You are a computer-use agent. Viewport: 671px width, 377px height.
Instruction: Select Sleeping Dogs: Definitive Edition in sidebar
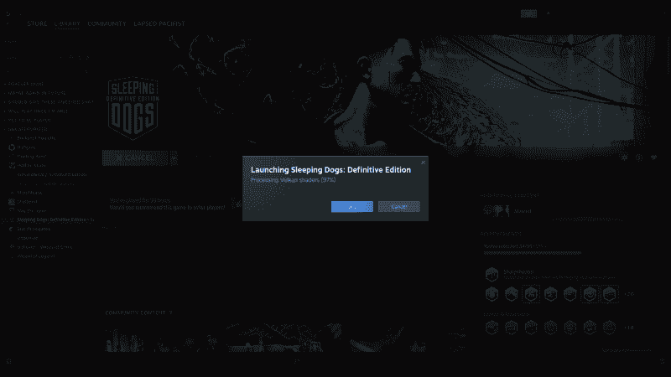tap(52, 219)
